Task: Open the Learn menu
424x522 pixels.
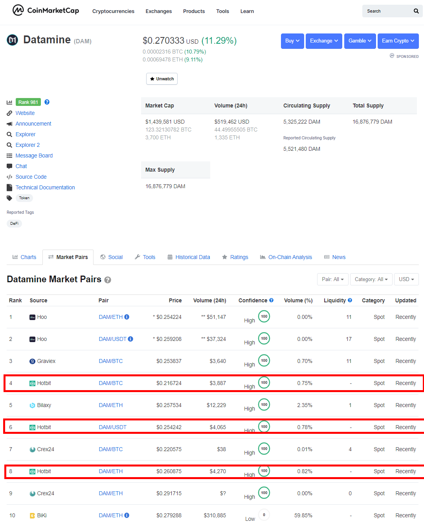Action: (247, 11)
